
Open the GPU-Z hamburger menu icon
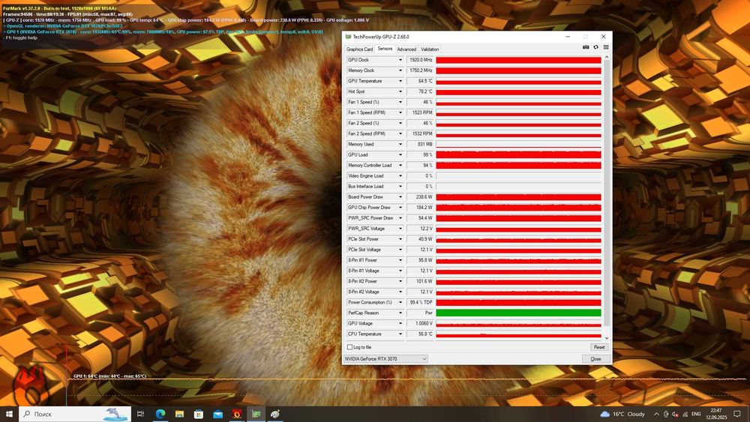(x=605, y=47)
